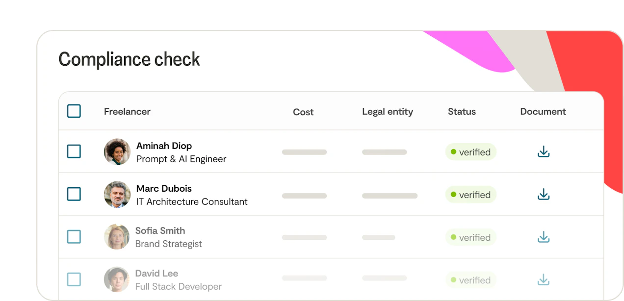The width and height of the screenshot is (624, 301).
Task: Click the Status column header
Action: [x=462, y=112]
